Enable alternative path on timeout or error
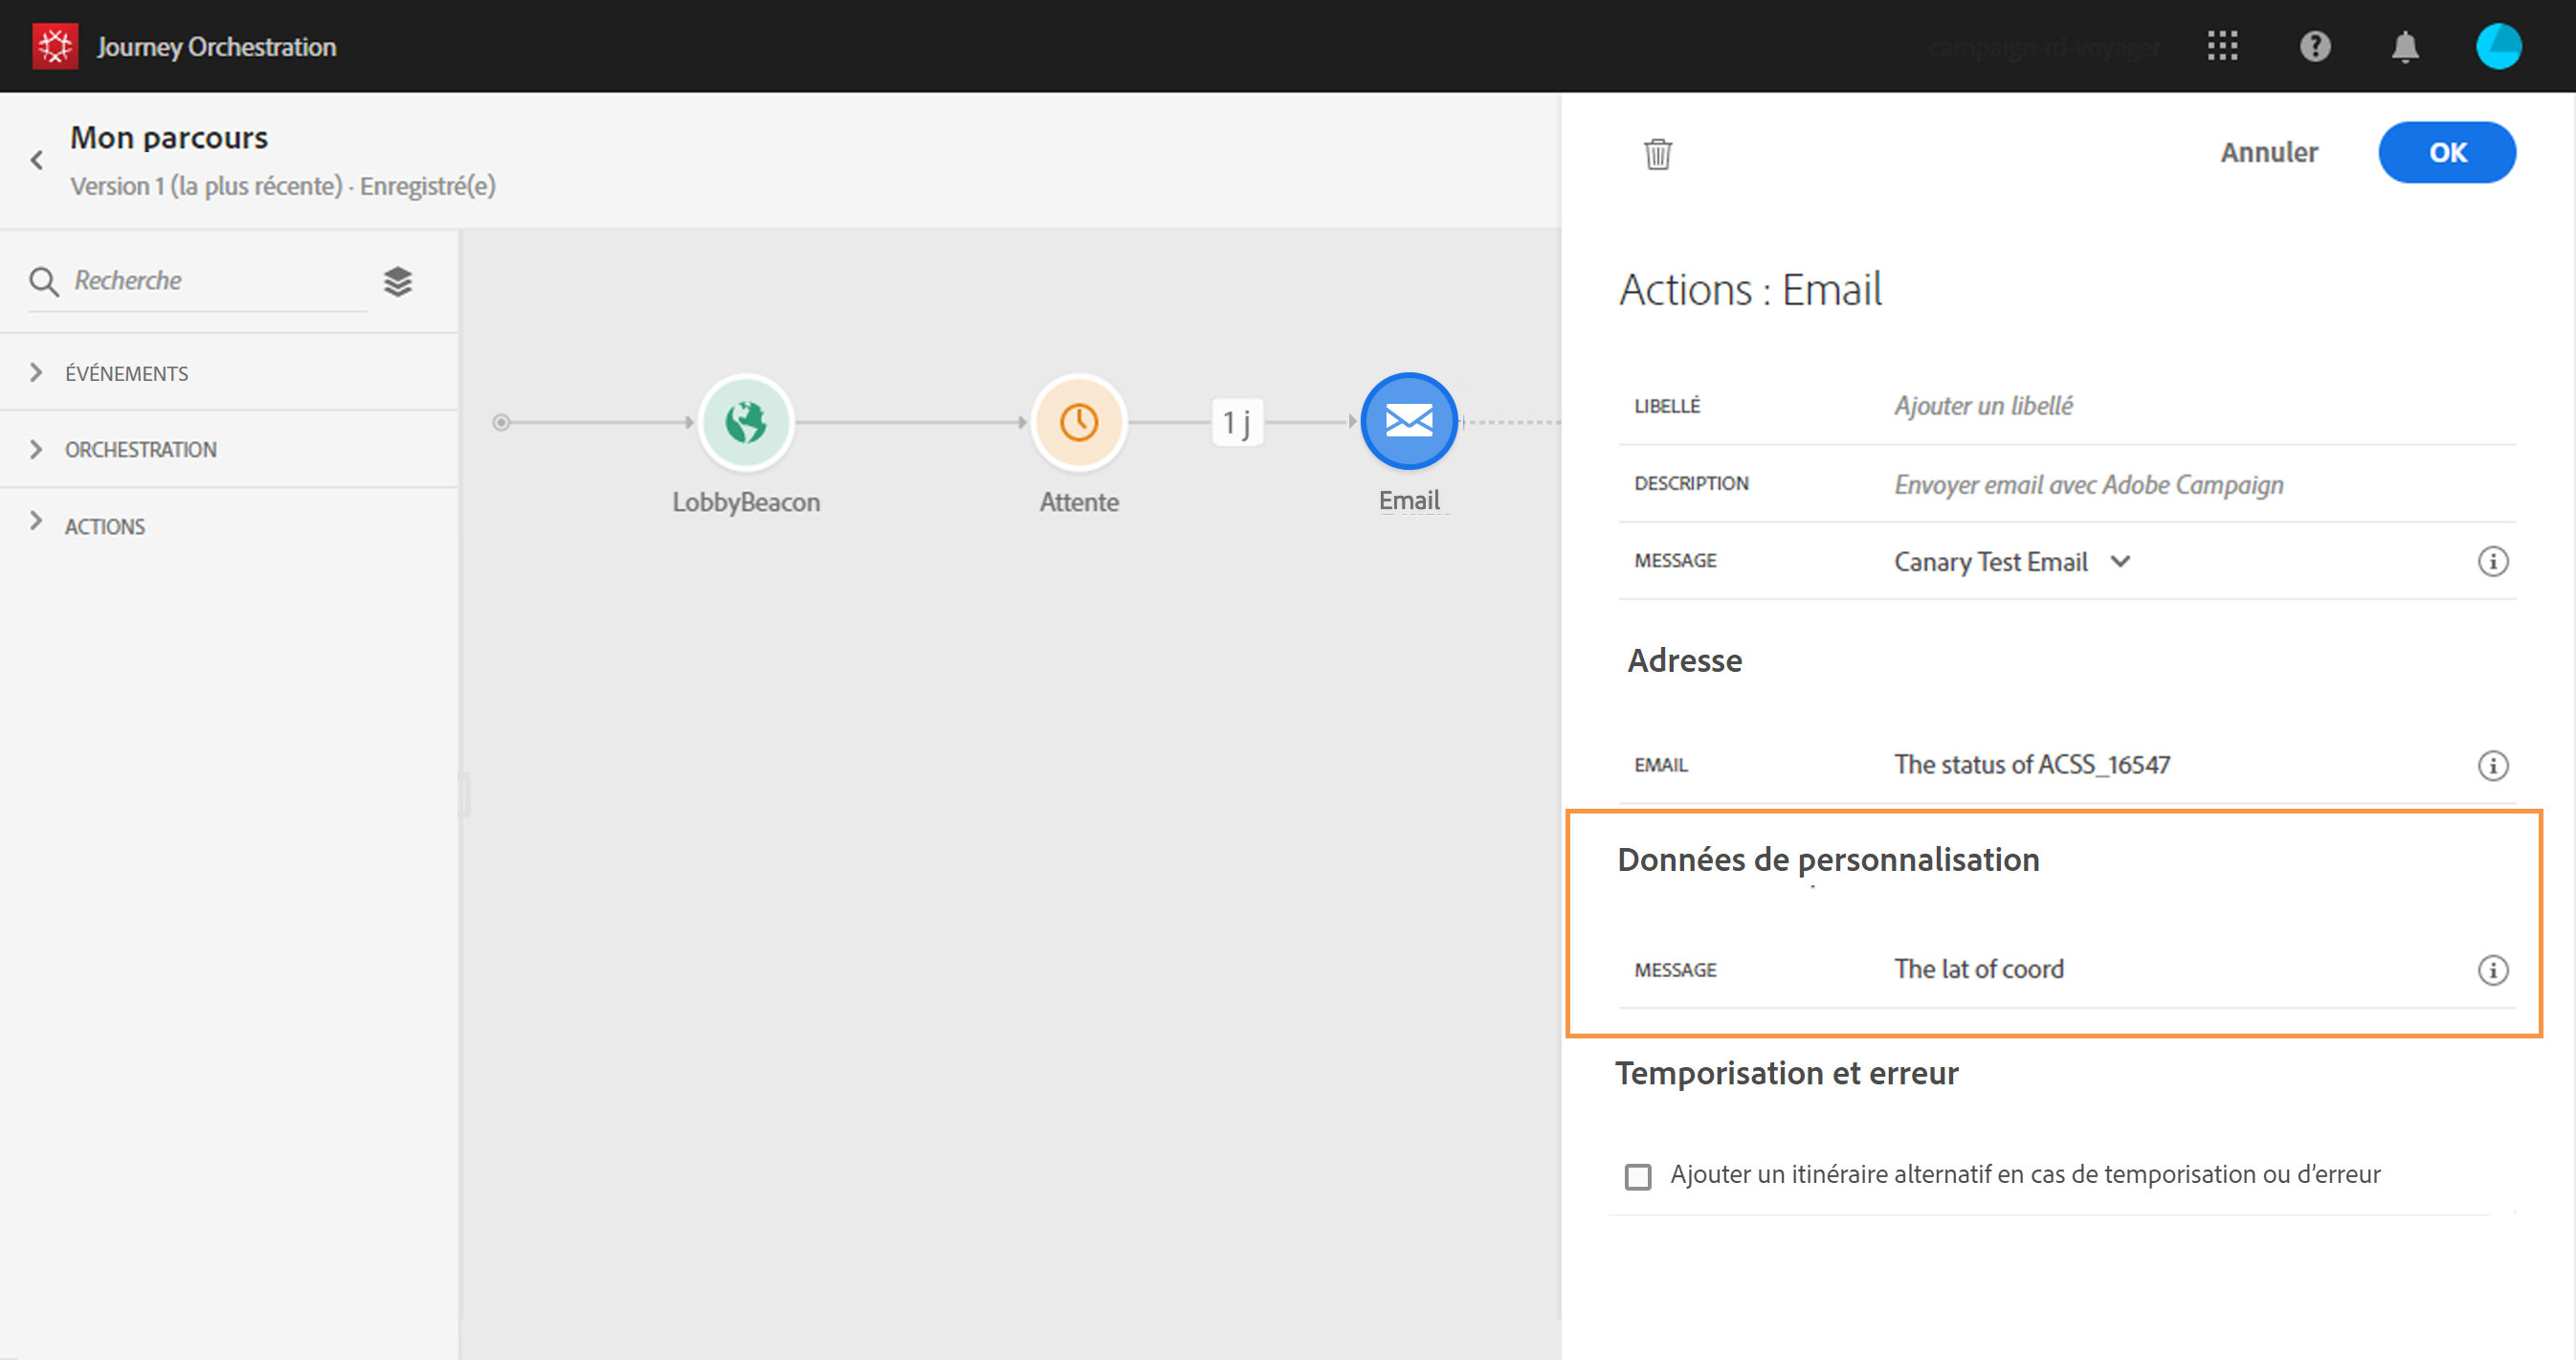Screen dimensions: 2576x1360 pyautogui.click(x=1638, y=1176)
